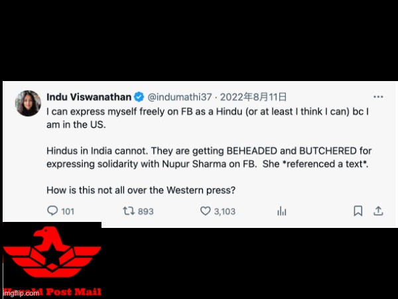Click the 2022年8月11日 date stamp

253,97
